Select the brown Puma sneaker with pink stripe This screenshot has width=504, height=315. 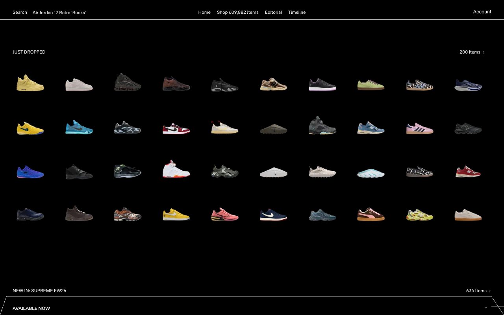coord(371,215)
